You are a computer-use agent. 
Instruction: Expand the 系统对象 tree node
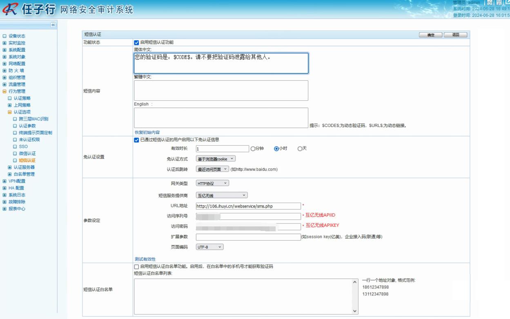(x=4, y=57)
